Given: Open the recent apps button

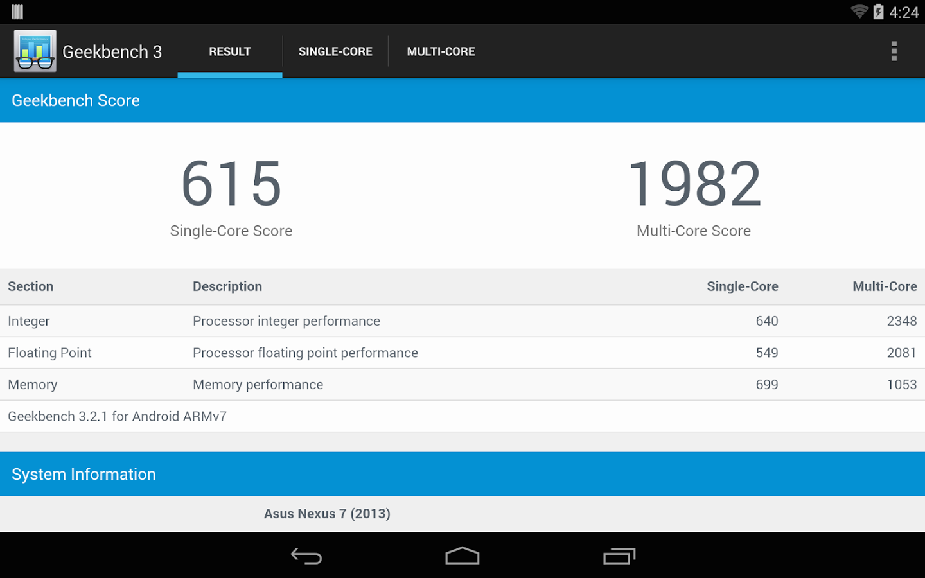Looking at the screenshot, I should (619, 556).
